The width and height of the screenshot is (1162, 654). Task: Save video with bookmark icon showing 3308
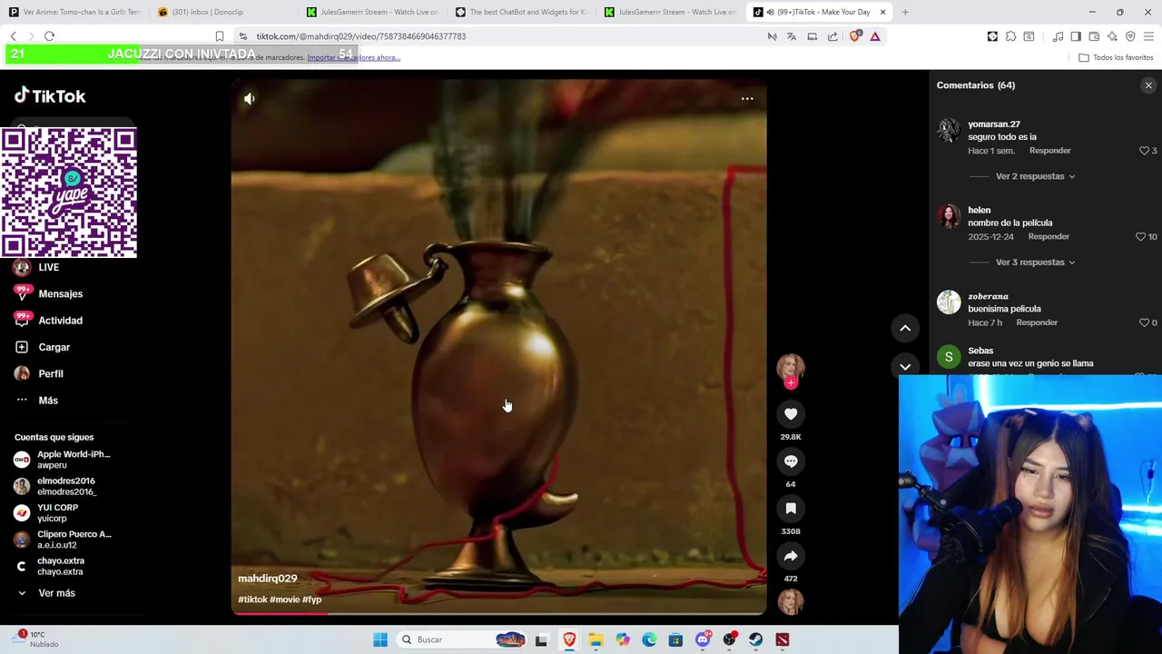(791, 509)
